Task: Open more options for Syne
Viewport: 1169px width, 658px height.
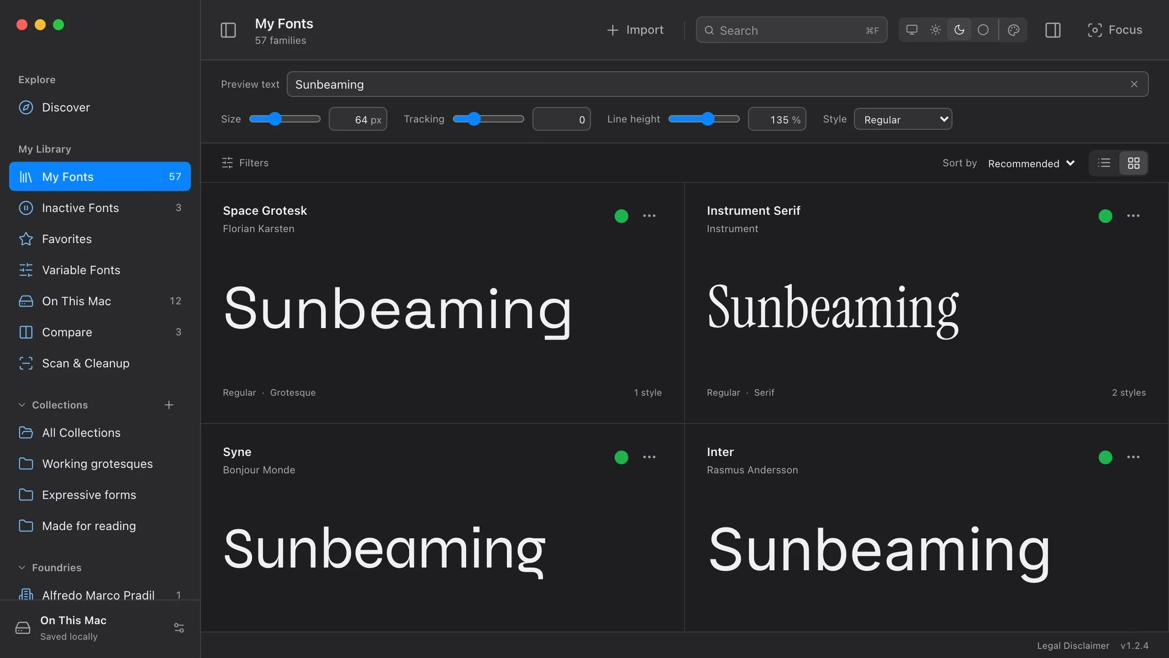Action: [x=649, y=457]
